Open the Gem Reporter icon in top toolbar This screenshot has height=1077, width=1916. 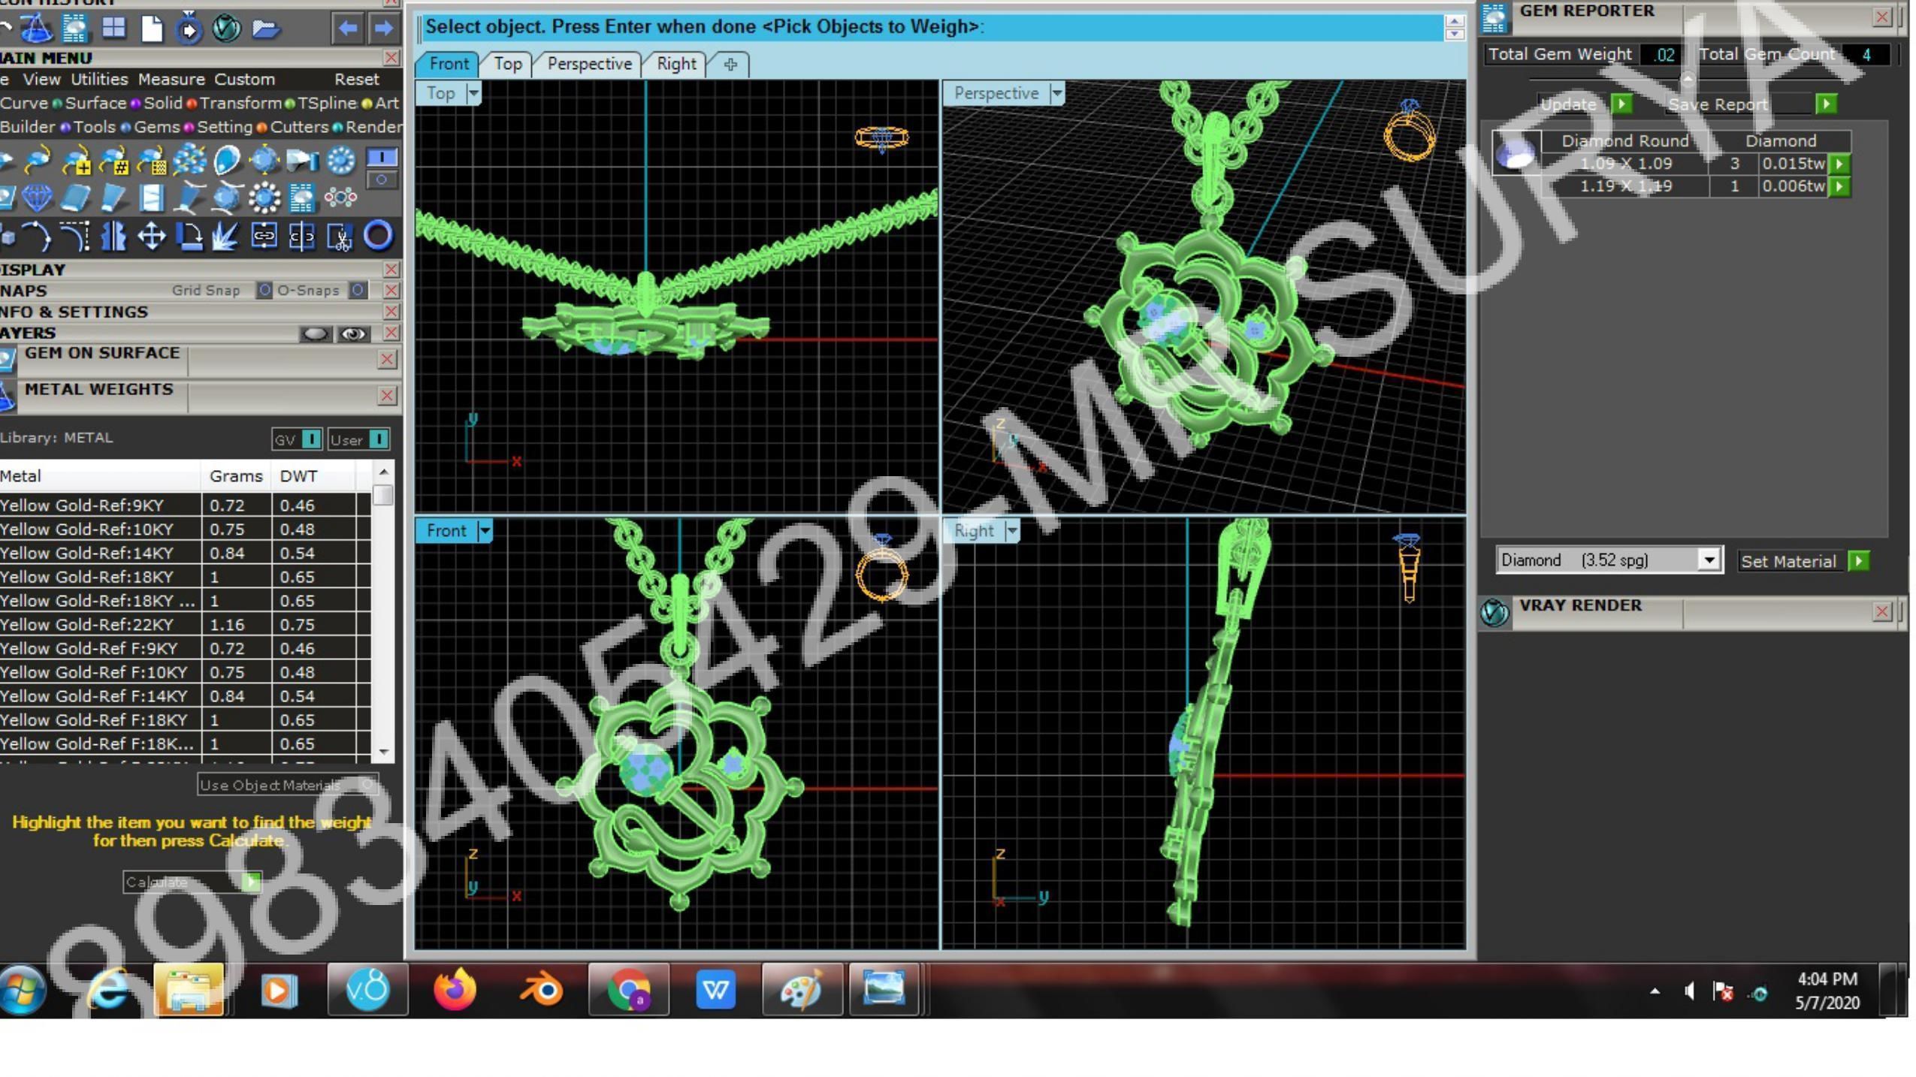coord(74,29)
